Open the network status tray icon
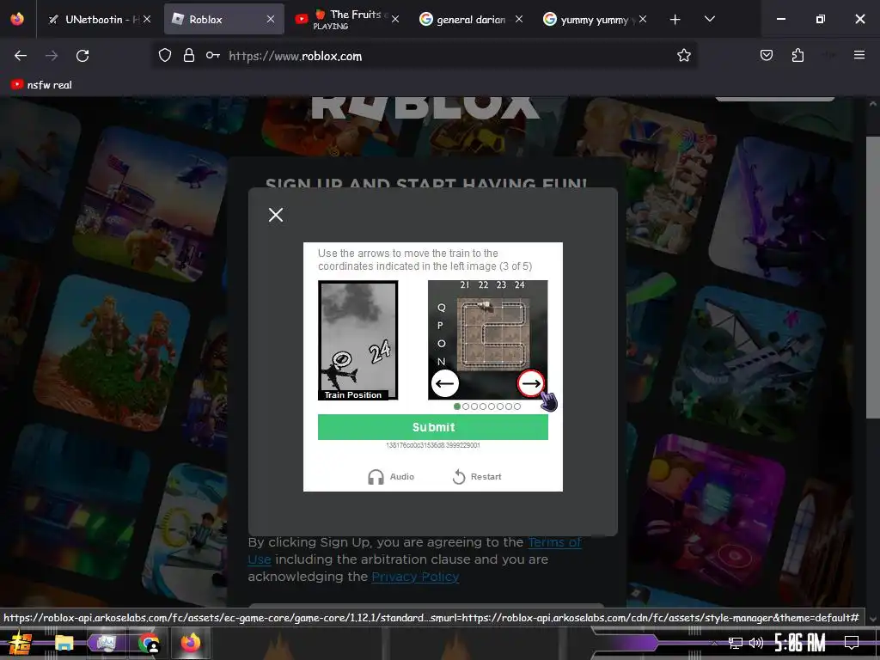Screen dimensions: 880x660 click(735, 643)
